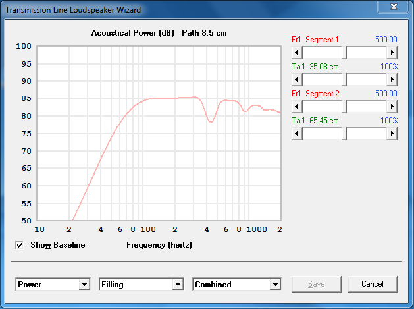Click the Cancel button
This screenshot has height=309, width=414.
coord(373,284)
